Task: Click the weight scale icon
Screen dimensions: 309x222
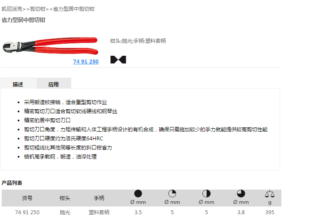Action: click(270, 194)
